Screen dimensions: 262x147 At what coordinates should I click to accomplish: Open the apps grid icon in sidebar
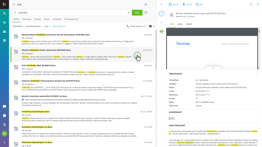(5, 40)
